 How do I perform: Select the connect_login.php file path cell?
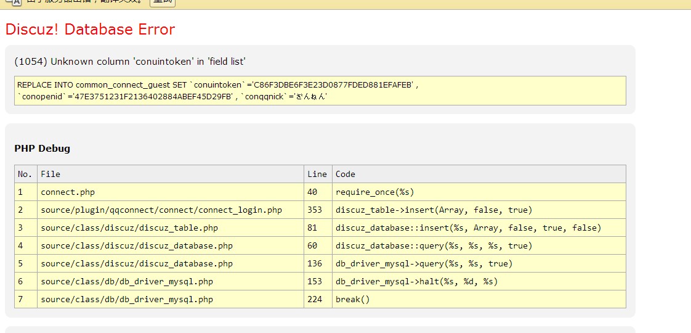pyautogui.click(x=161, y=210)
